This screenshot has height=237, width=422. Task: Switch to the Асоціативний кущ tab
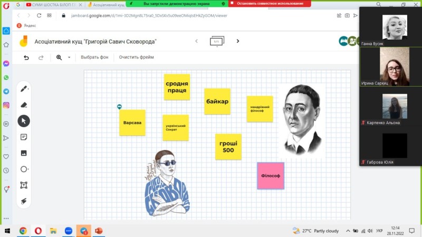coord(107,5)
